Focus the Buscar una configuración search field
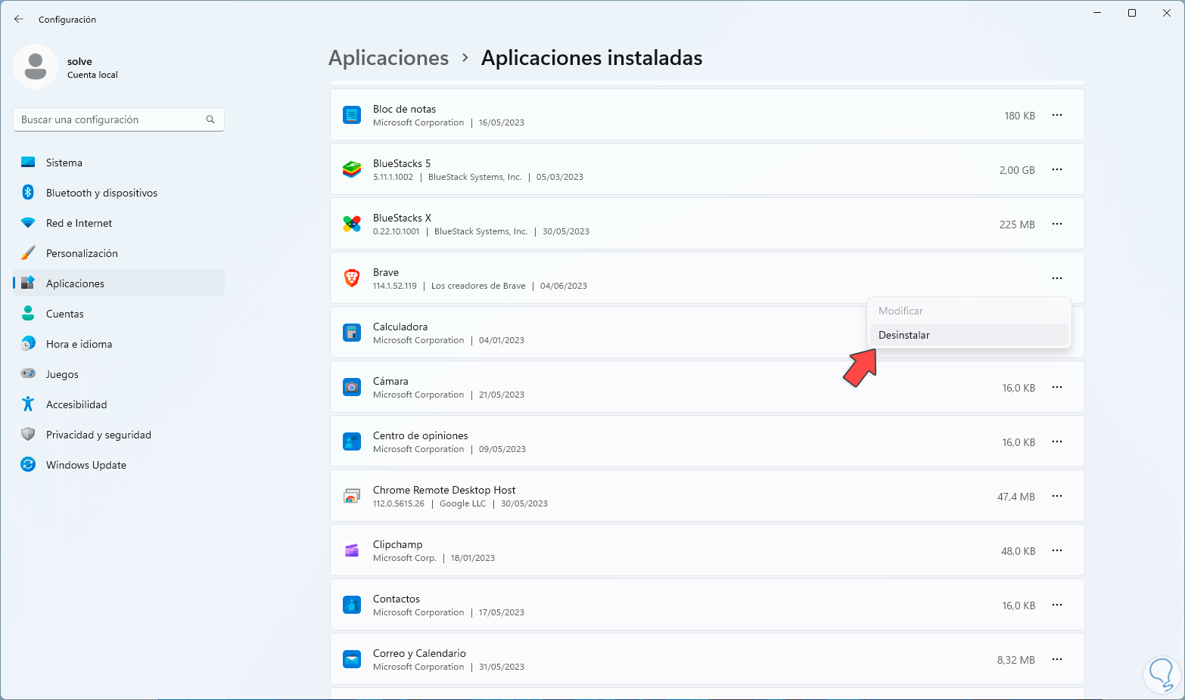Image resolution: width=1185 pixels, height=700 pixels. (119, 119)
